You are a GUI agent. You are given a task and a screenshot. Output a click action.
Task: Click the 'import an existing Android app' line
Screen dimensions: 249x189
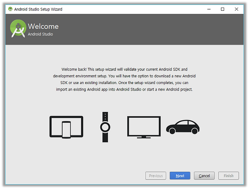click(124, 89)
